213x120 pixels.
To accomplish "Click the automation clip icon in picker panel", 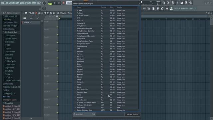I will [38, 18].
